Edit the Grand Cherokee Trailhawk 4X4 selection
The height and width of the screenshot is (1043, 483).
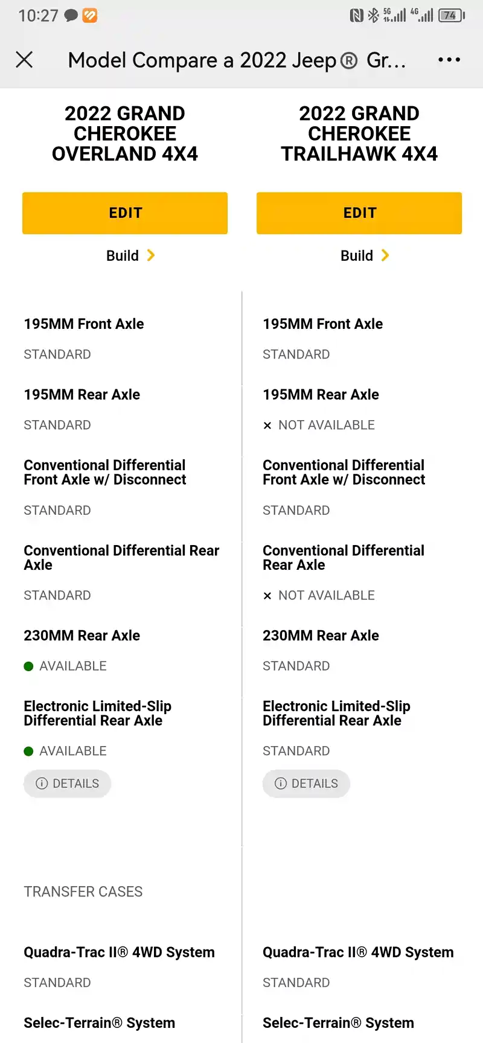coord(359,213)
